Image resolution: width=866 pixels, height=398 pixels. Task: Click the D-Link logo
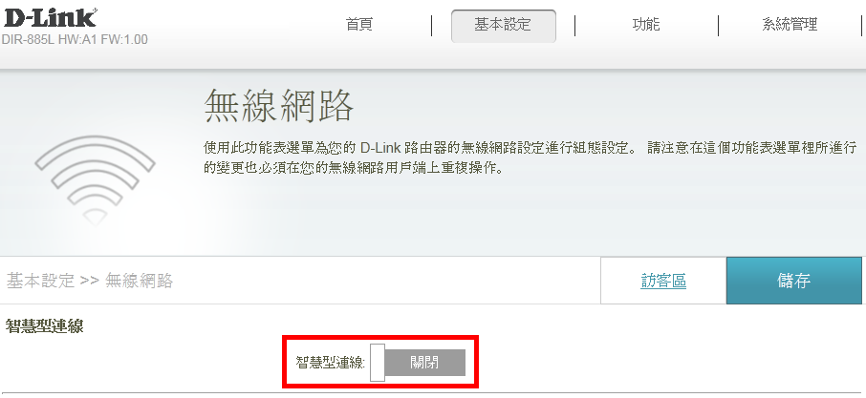coord(50,18)
